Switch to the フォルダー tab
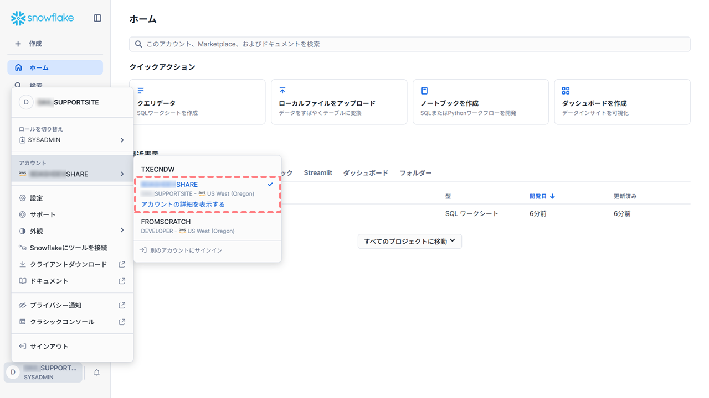The height and width of the screenshot is (398, 709). click(415, 173)
